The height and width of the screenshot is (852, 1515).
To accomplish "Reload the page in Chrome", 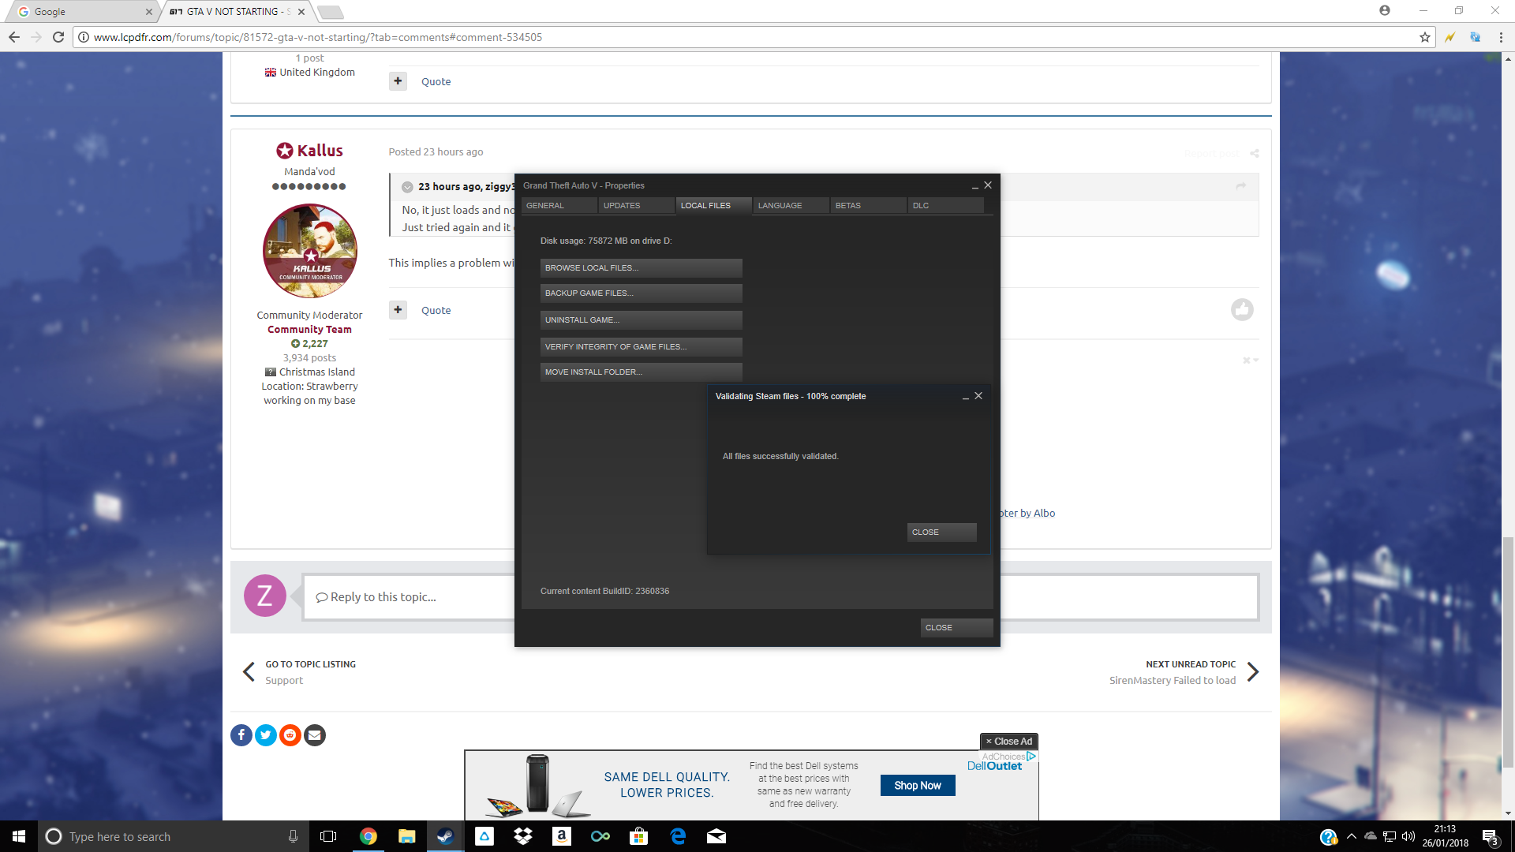I will [x=58, y=37].
